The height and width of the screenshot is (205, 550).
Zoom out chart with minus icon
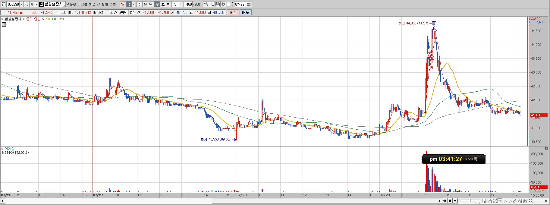pos(536,201)
